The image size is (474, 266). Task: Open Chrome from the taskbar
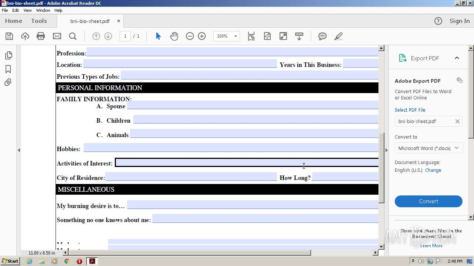(67, 261)
